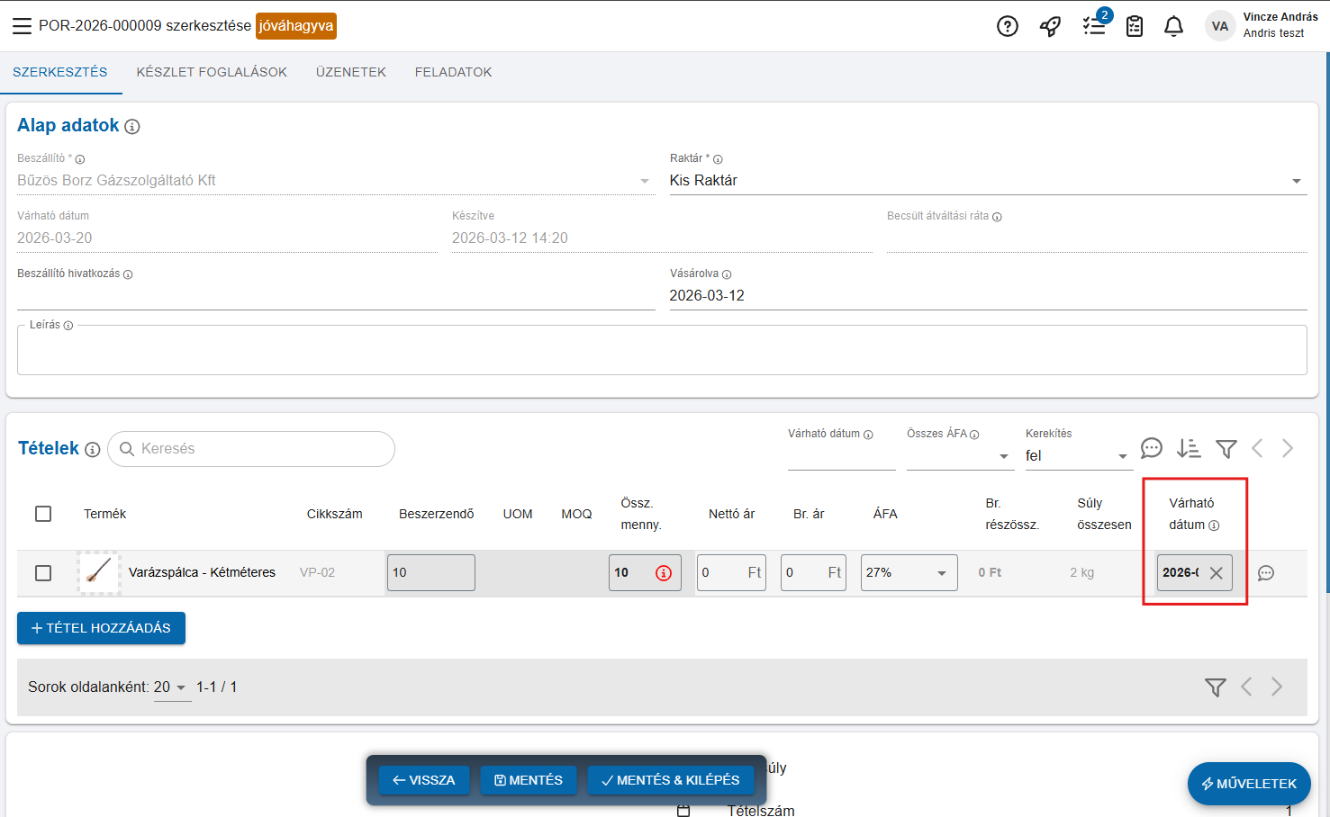1330x817 pixels.
Task: Click Tétel hozzáadás button
Action: pyautogui.click(x=101, y=628)
